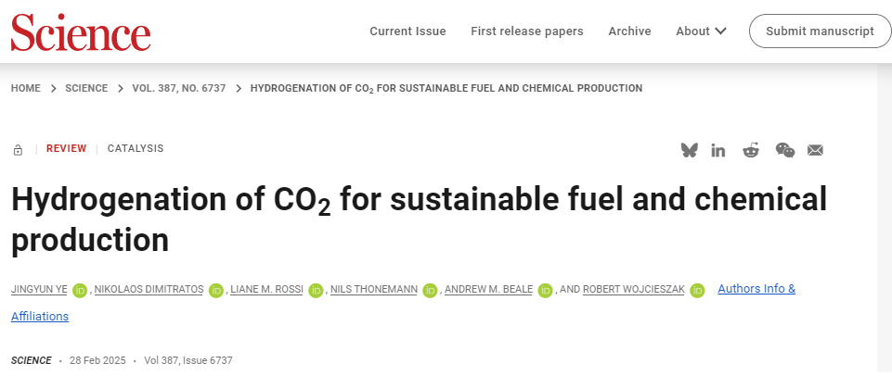Expand the About dropdown menu

click(x=701, y=31)
